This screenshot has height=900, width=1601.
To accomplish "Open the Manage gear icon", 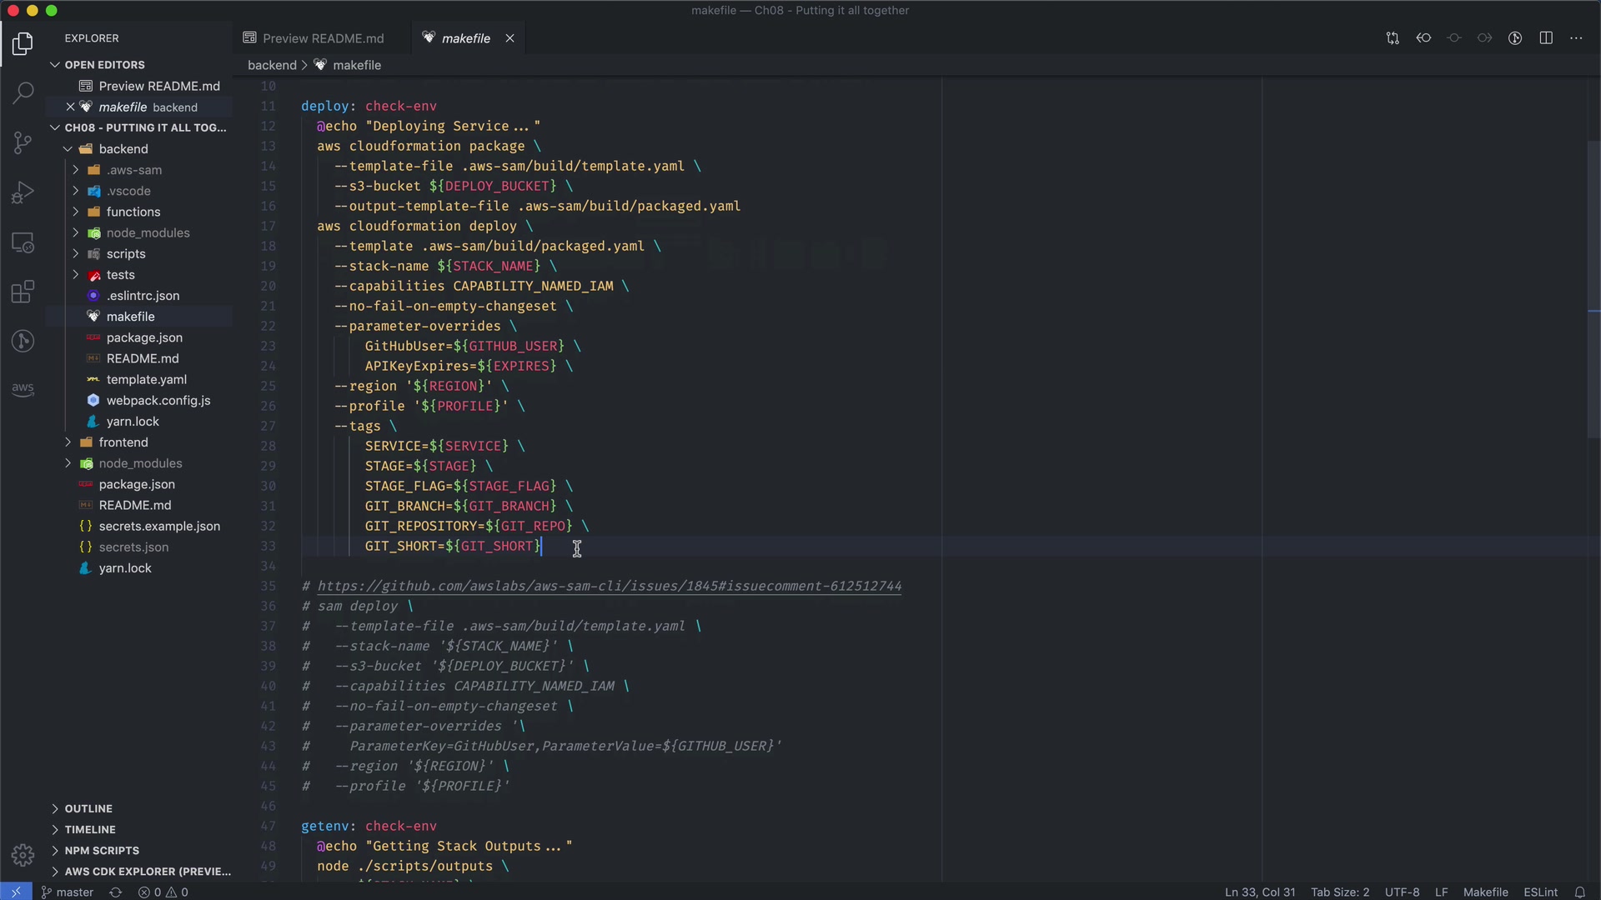I will pos(23,855).
